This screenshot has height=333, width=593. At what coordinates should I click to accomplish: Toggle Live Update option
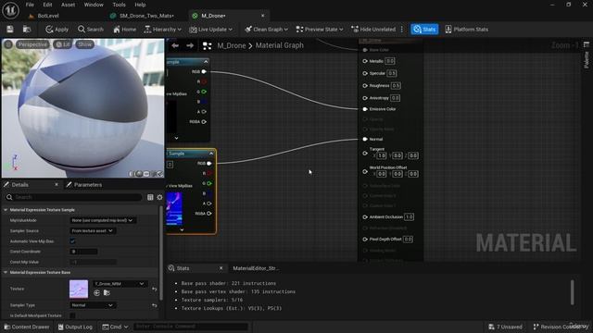click(x=210, y=30)
